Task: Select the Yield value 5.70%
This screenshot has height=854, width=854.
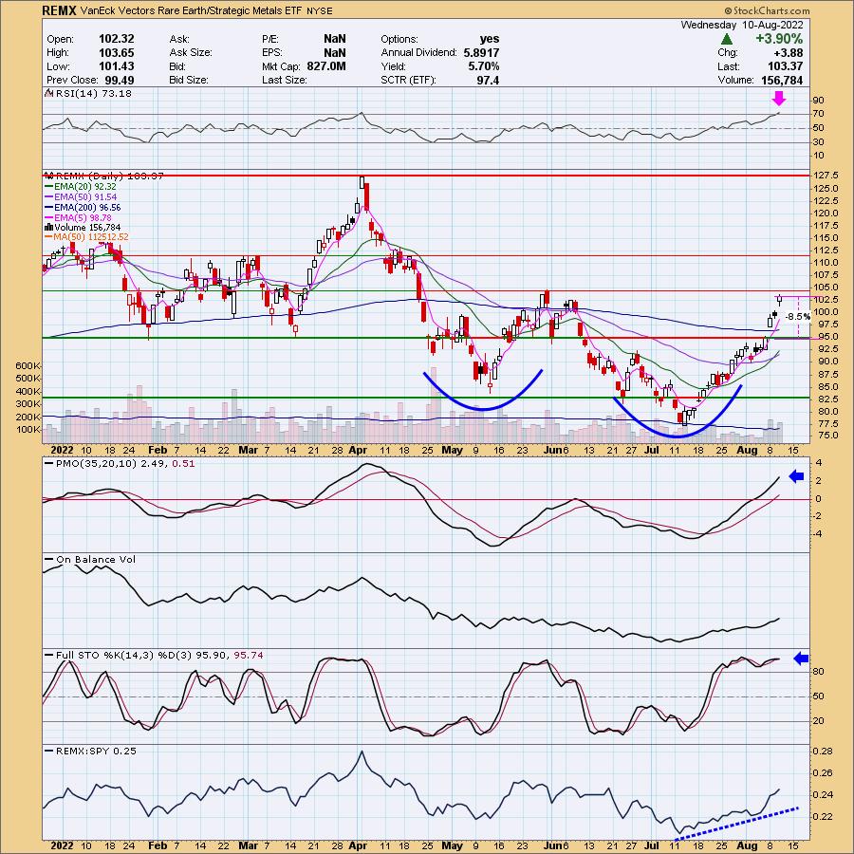Action: coord(484,66)
